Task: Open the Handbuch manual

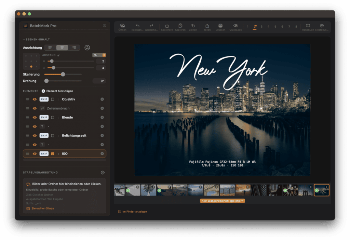Action: coord(308,27)
